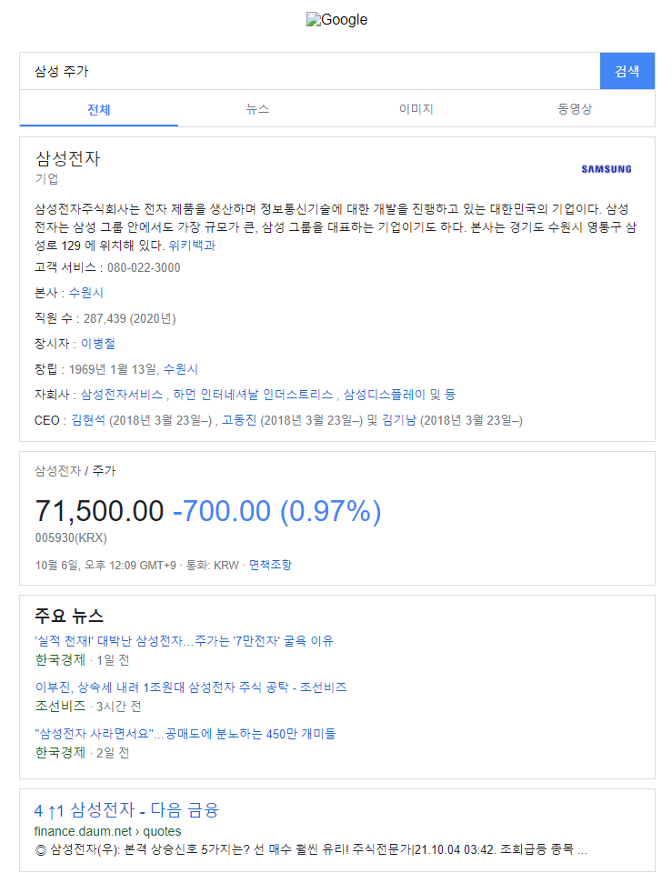Image resolution: width=672 pixels, height=873 pixels.
Task: Open 이부진 상속세 조선비즈 news article
Action: (190, 687)
